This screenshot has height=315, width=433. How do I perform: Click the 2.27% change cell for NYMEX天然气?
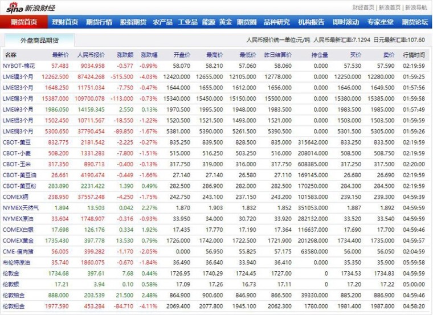coord(149,208)
